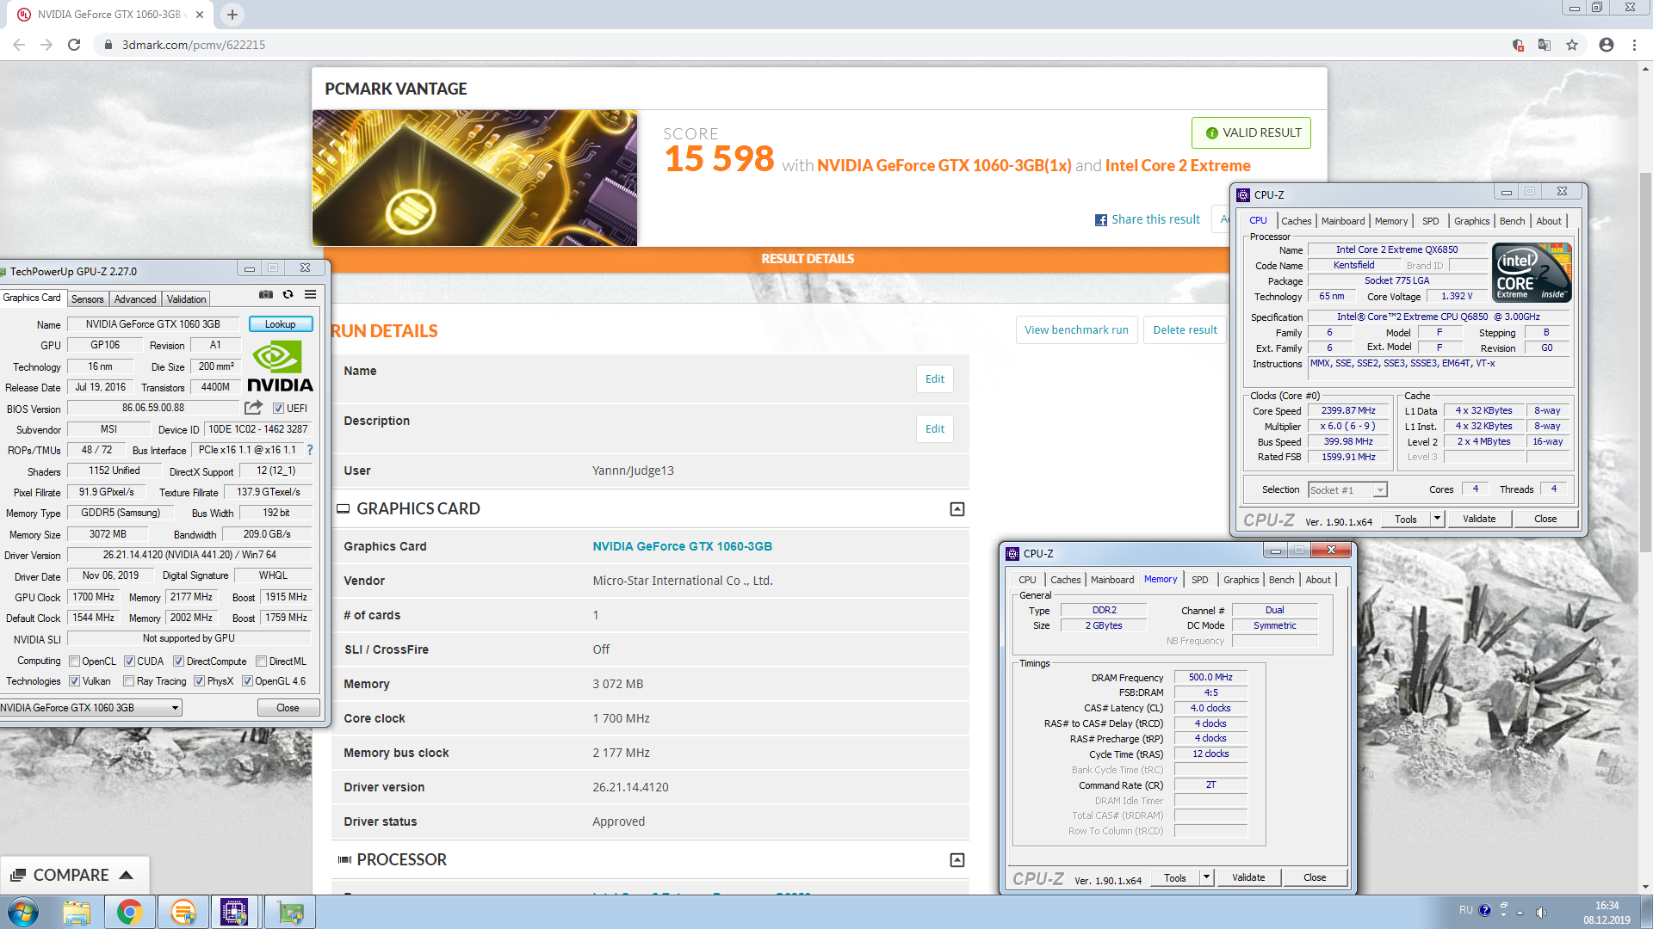Click Share this result link

pyautogui.click(x=1155, y=220)
